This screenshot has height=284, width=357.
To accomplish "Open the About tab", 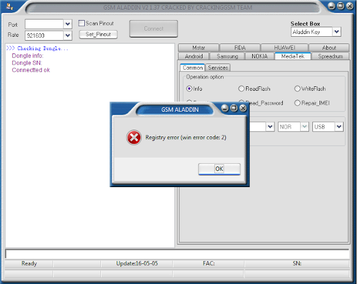I will point(329,48).
